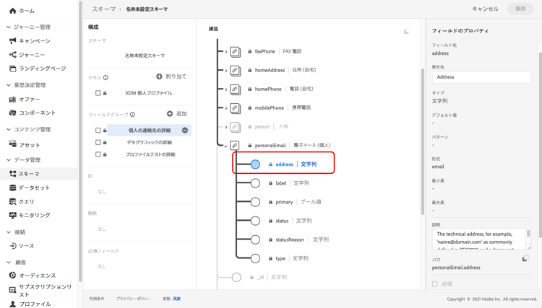The image size is (542, 308).
Task: Check the 個人の連絡先の詳細 checkbox
Action: (98, 131)
